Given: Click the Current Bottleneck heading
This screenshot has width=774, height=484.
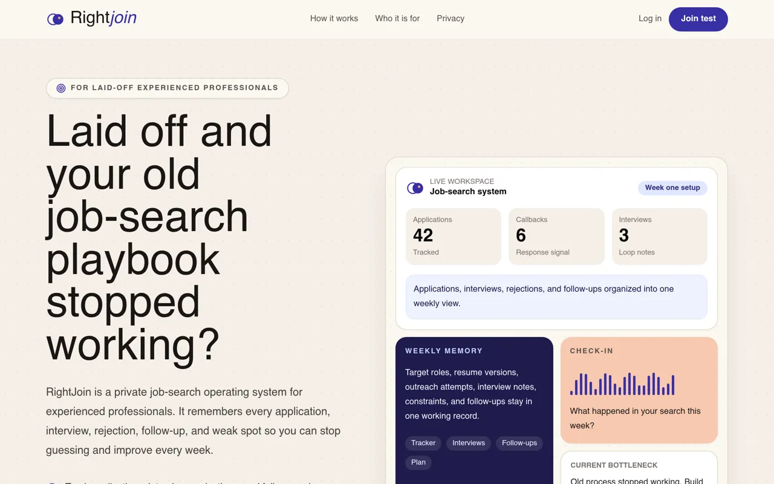Looking at the screenshot, I should (614, 465).
